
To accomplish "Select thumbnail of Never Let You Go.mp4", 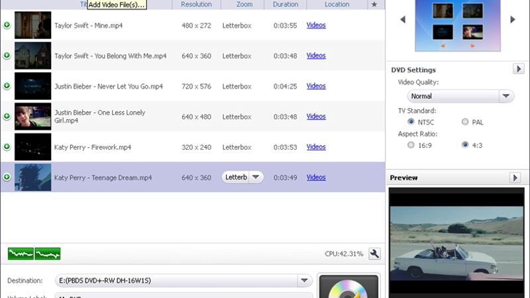I will click(32, 86).
